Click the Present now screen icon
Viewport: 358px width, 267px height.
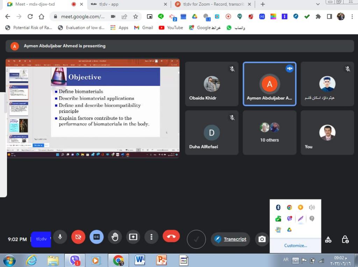pos(133,237)
